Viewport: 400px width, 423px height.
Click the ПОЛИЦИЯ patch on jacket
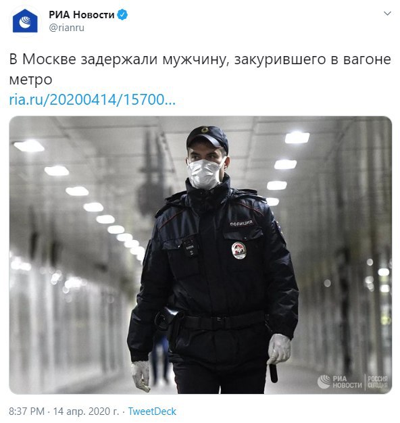click(x=241, y=223)
